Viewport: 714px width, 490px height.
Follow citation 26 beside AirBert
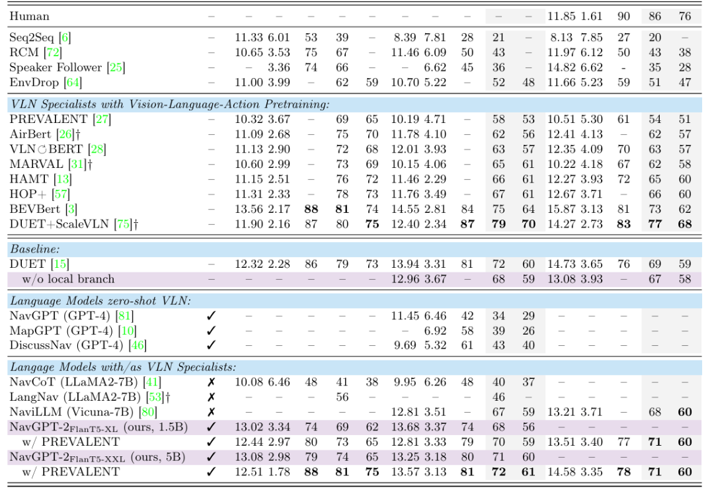[65, 134]
